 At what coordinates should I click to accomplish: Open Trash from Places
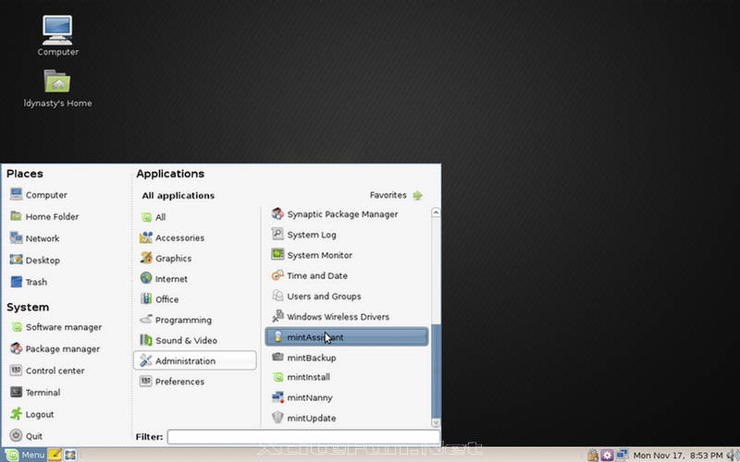(x=29, y=282)
